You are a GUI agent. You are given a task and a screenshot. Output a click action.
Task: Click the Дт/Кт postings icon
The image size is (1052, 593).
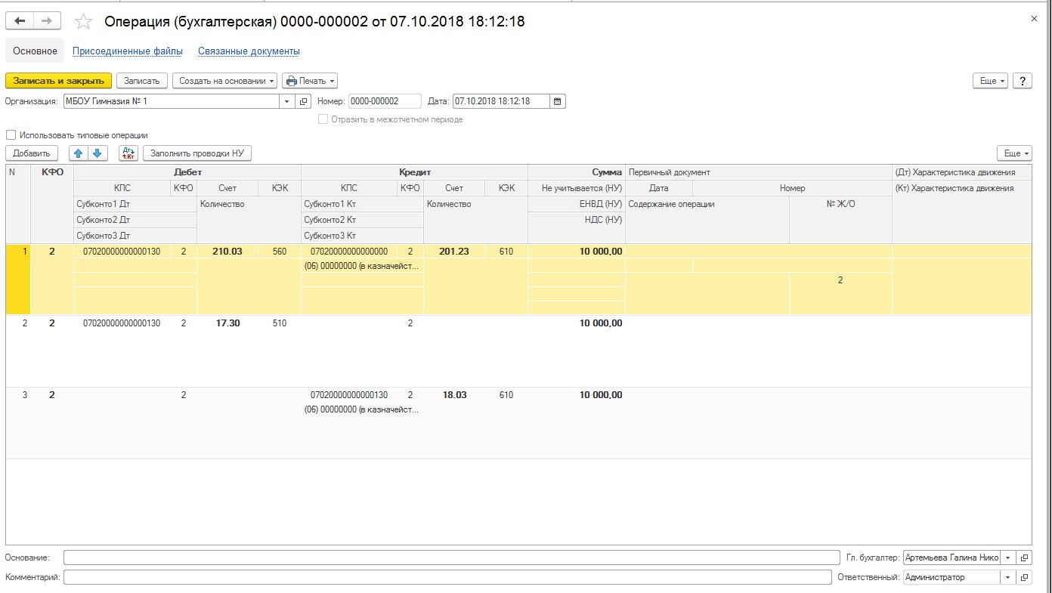pos(128,153)
